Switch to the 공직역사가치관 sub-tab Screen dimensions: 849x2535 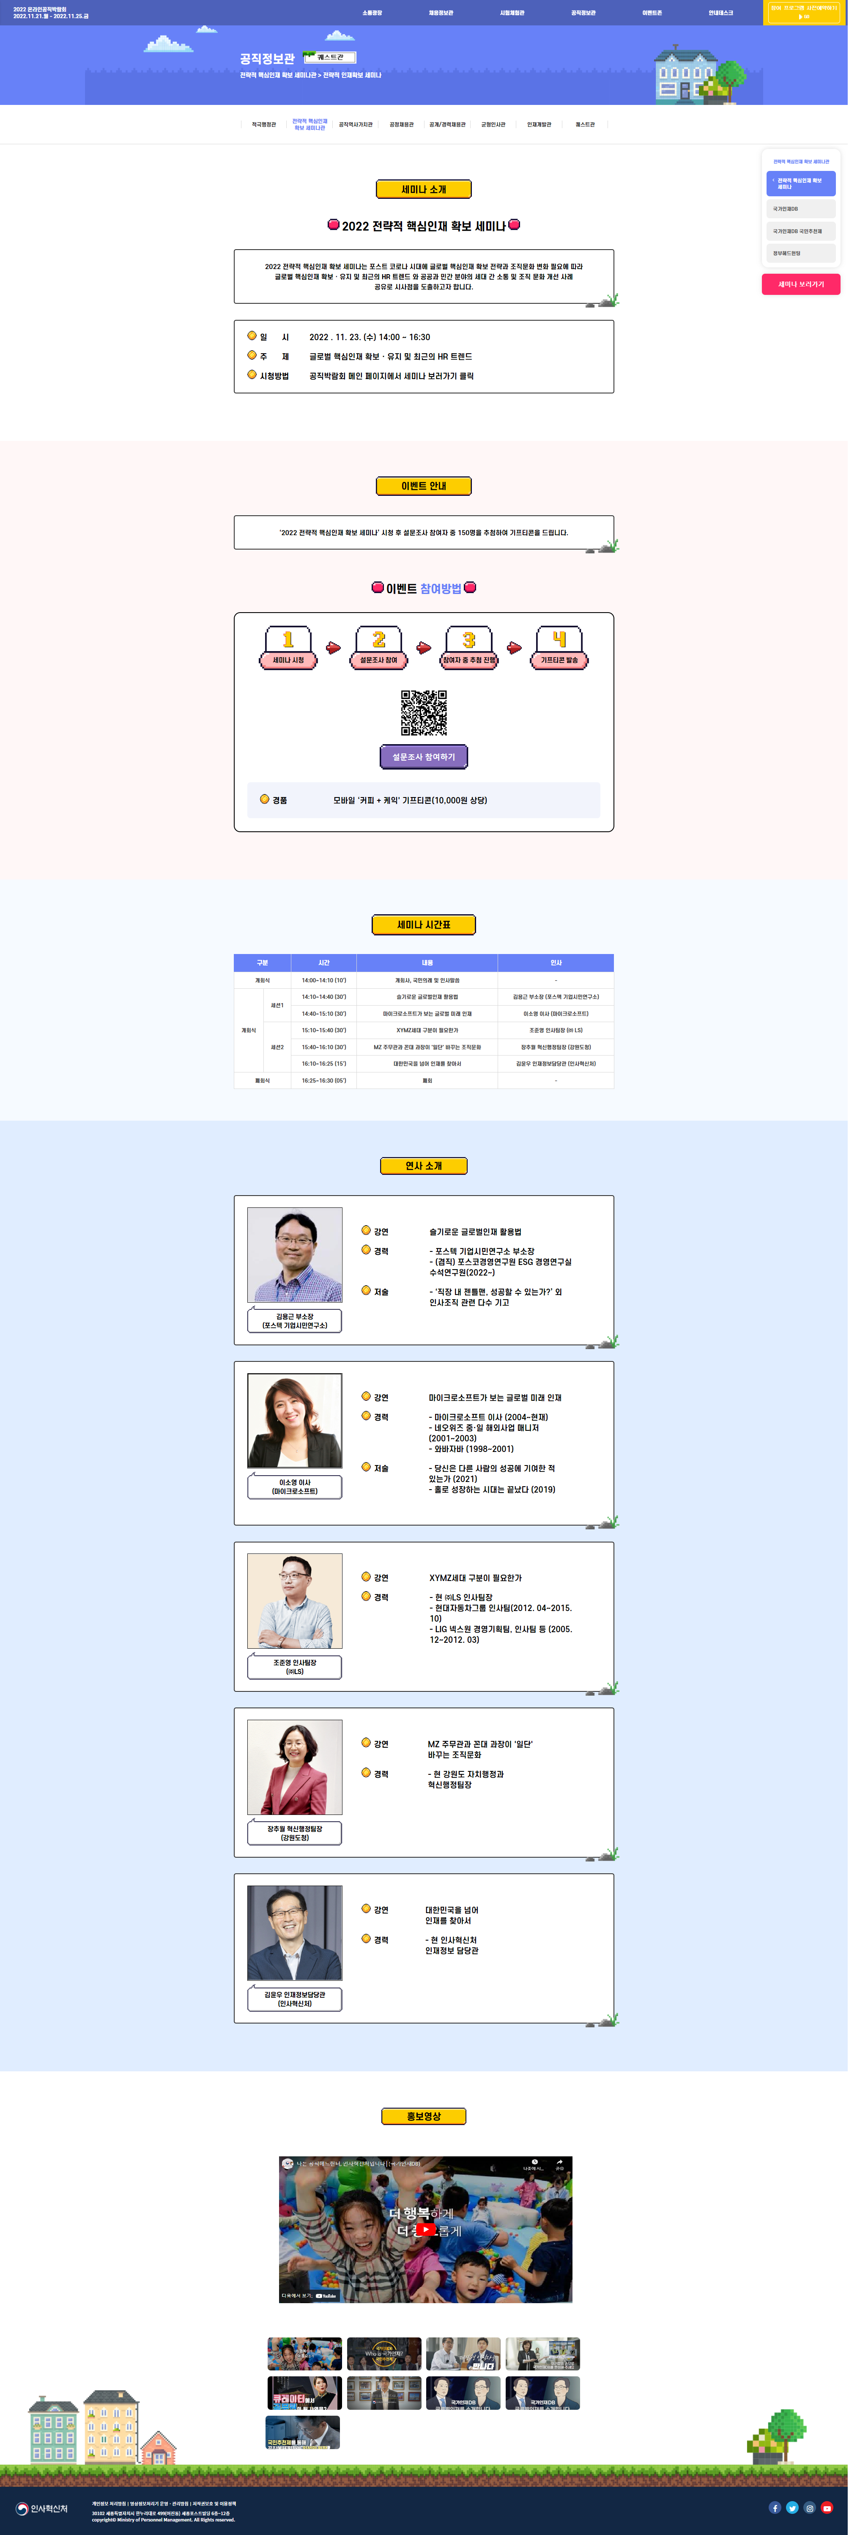(x=356, y=125)
